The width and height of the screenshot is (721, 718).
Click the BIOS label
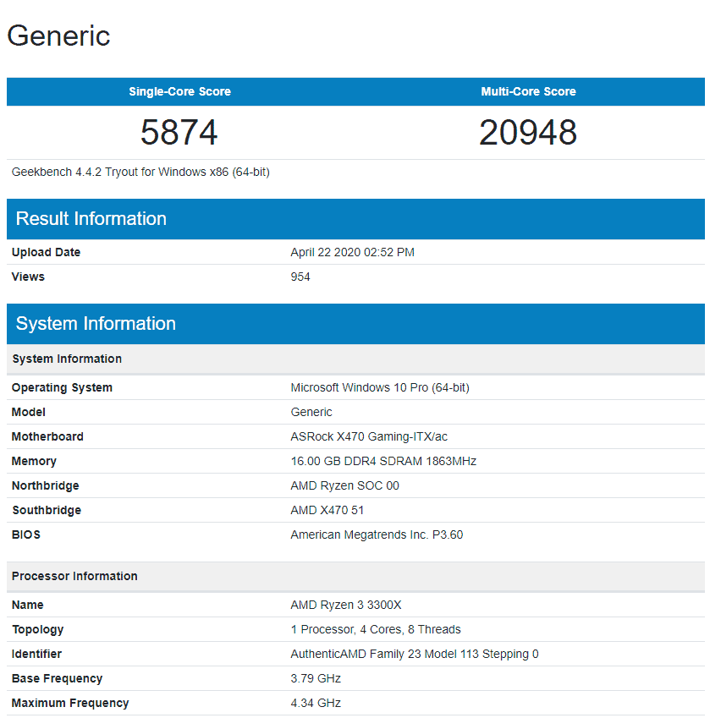26,534
